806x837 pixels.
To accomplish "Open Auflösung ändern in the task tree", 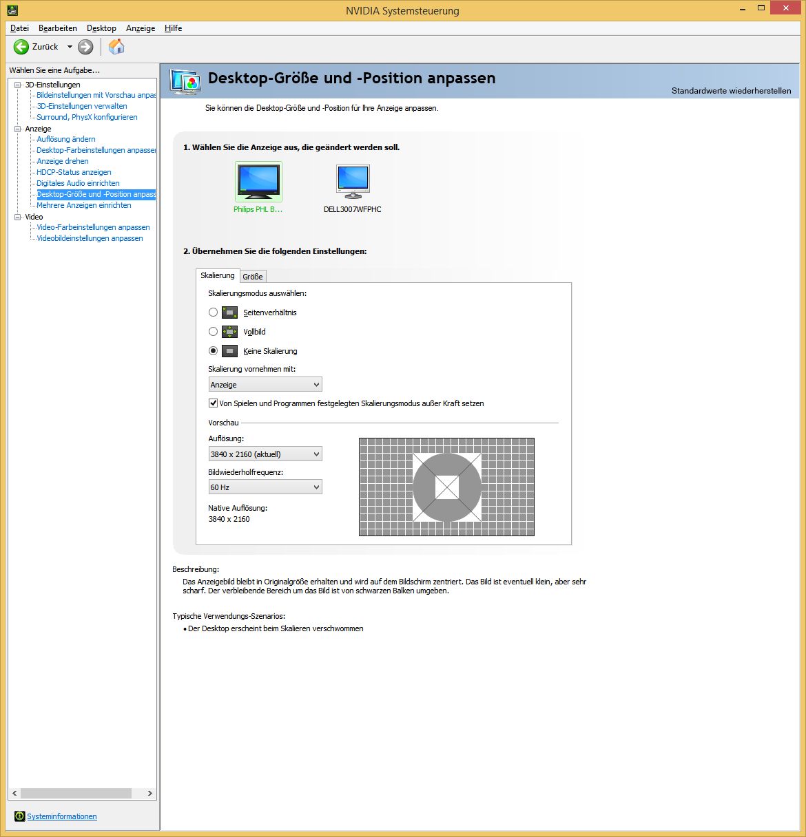I will [66, 139].
